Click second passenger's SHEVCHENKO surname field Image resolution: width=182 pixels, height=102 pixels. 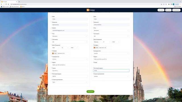pos(111,25)
